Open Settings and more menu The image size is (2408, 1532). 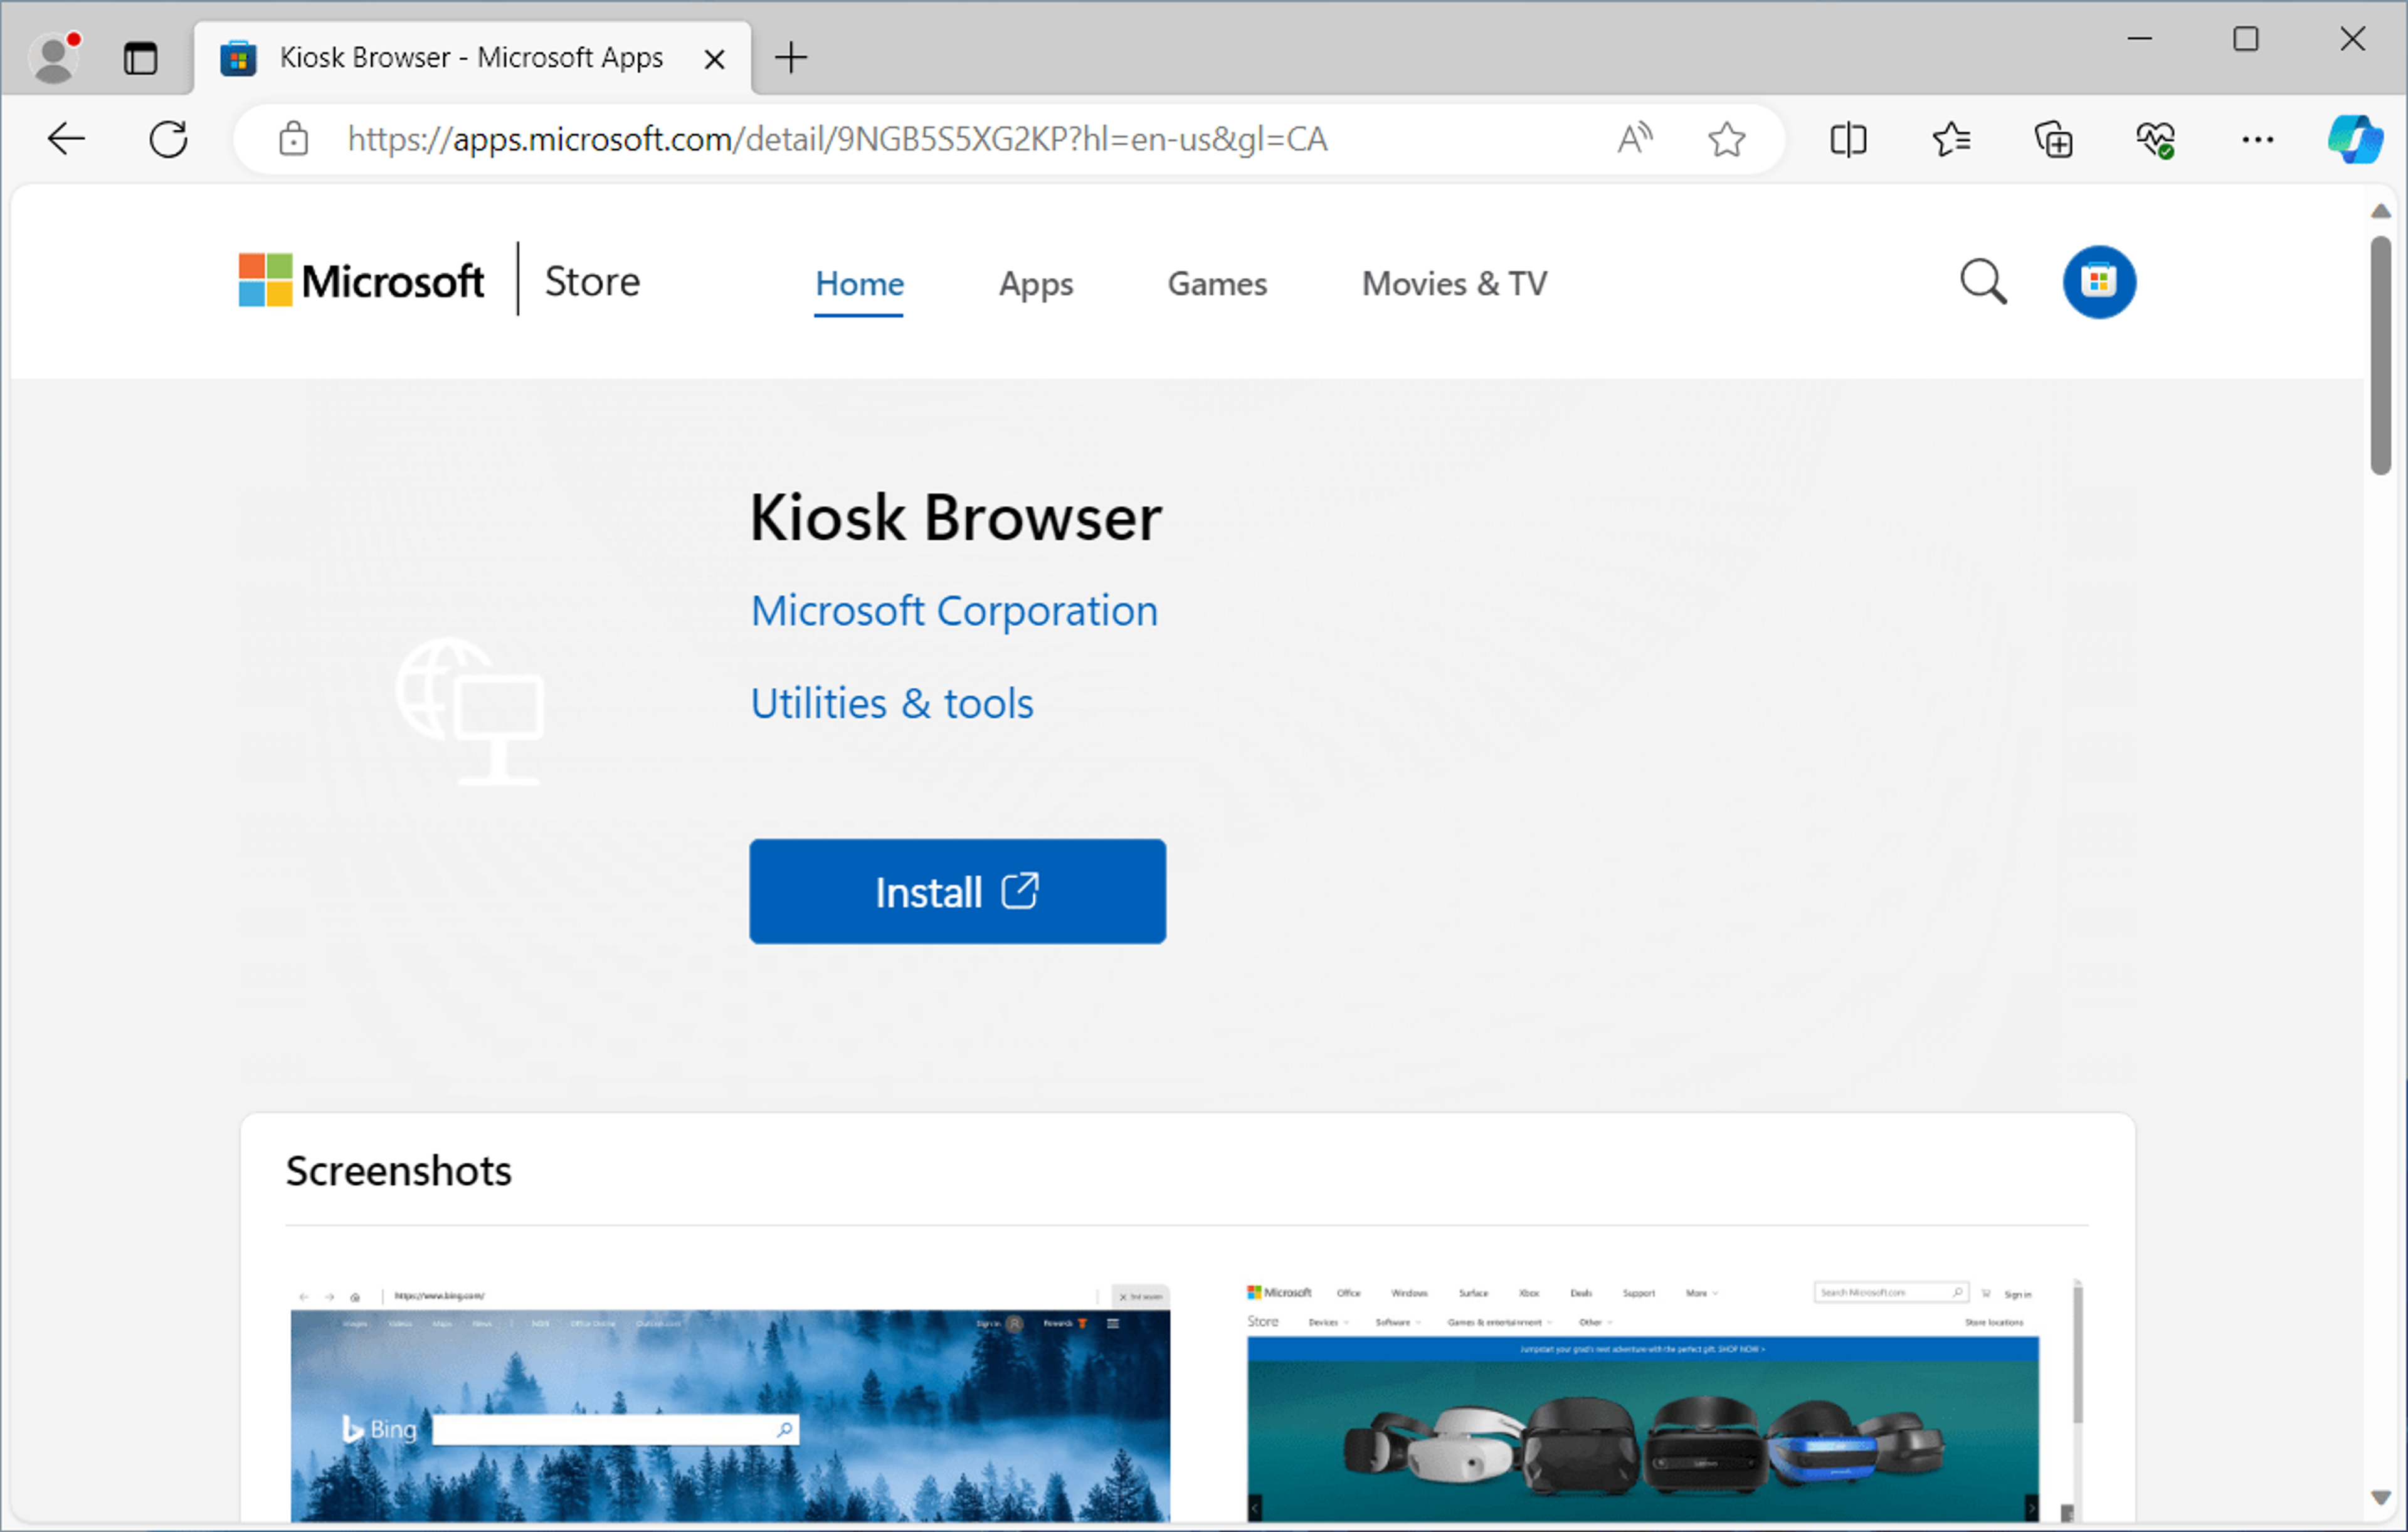(2257, 139)
